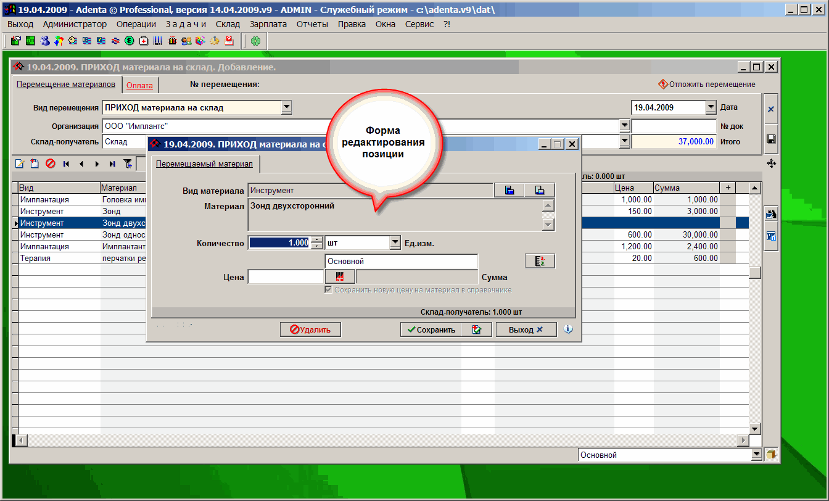The height and width of the screenshot is (501, 829).
Task: Click the green dollar sign toolbar icon
Action: click(x=130, y=41)
